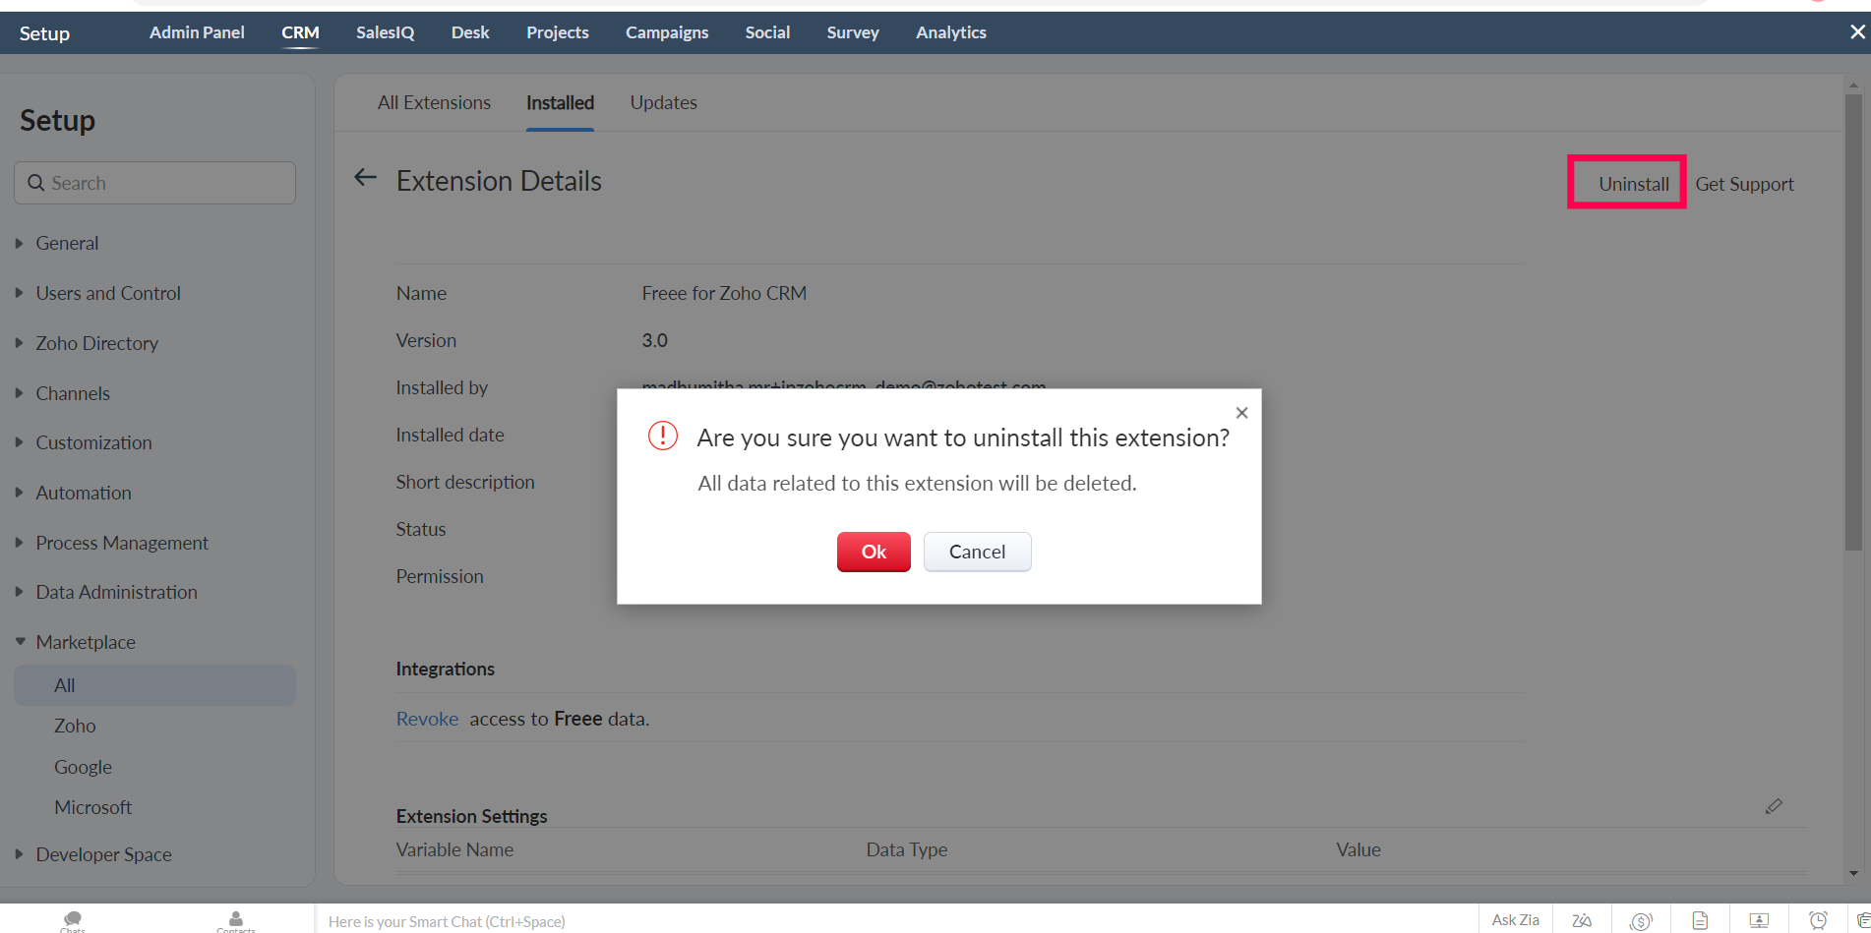Open Ask Zia in bottom bar
Viewport: 1871px width, 933px height.
[1515, 920]
